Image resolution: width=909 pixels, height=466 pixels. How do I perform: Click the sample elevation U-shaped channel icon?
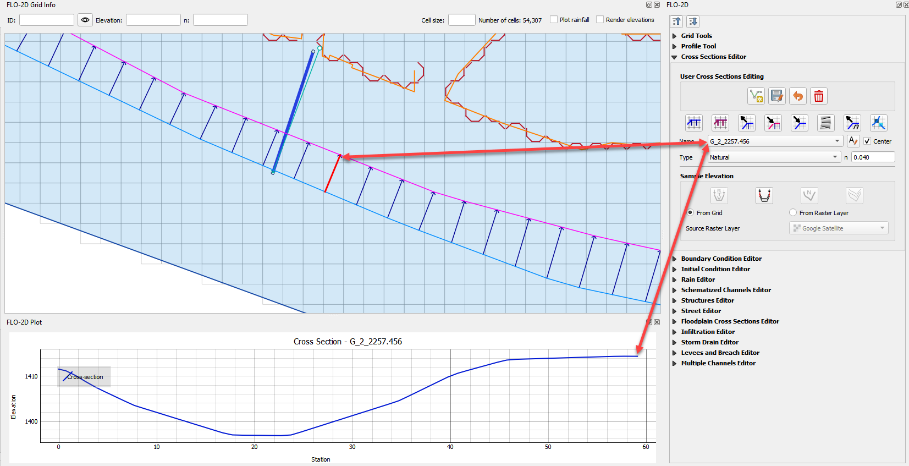click(x=764, y=195)
